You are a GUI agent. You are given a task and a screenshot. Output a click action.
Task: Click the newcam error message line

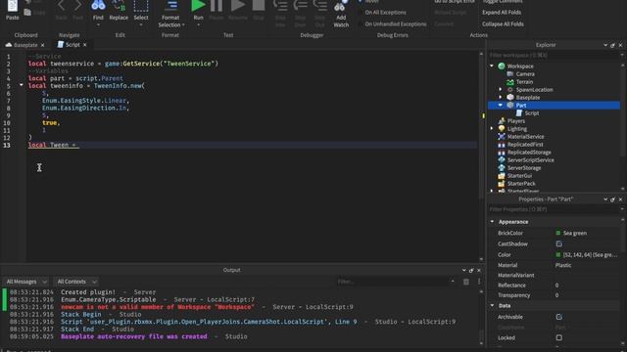158,307
